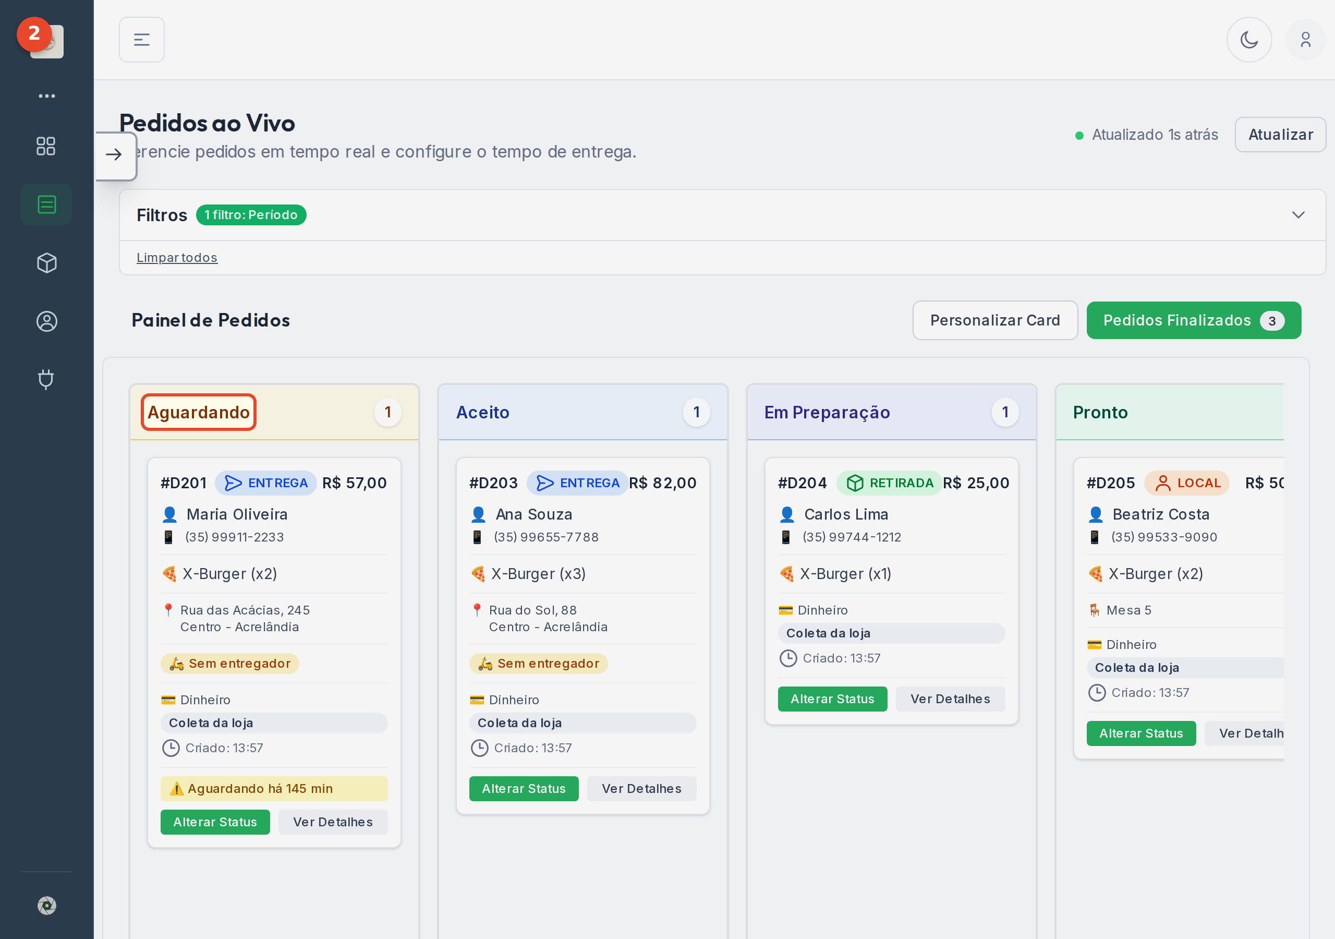This screenshot has height=939, width=1335.
Task: Click 'Sem entregador' tag on Maria Oliveira's order
Action: pyautogui.click(x=229, y=663)
